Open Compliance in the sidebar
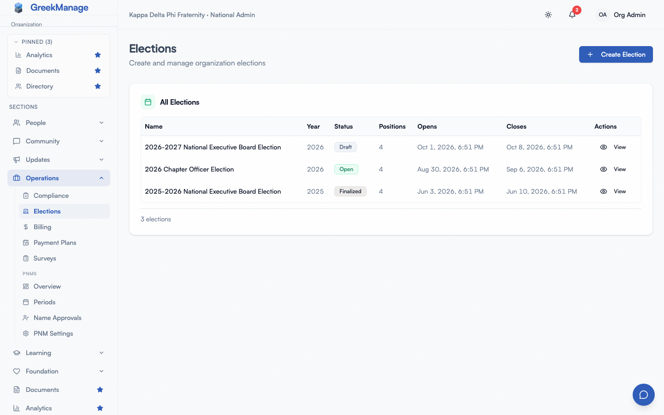Image resolution: width=664 pixels, height=415 pixels. tap(65, 196)
